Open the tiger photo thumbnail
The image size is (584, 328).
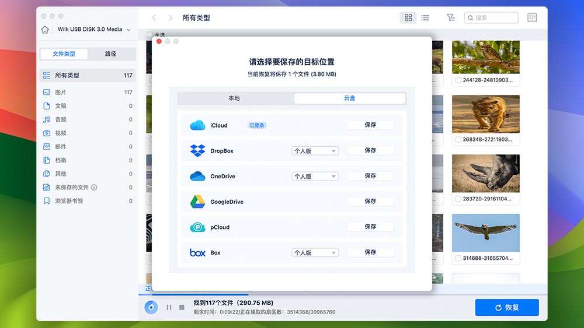coord(486,114)
